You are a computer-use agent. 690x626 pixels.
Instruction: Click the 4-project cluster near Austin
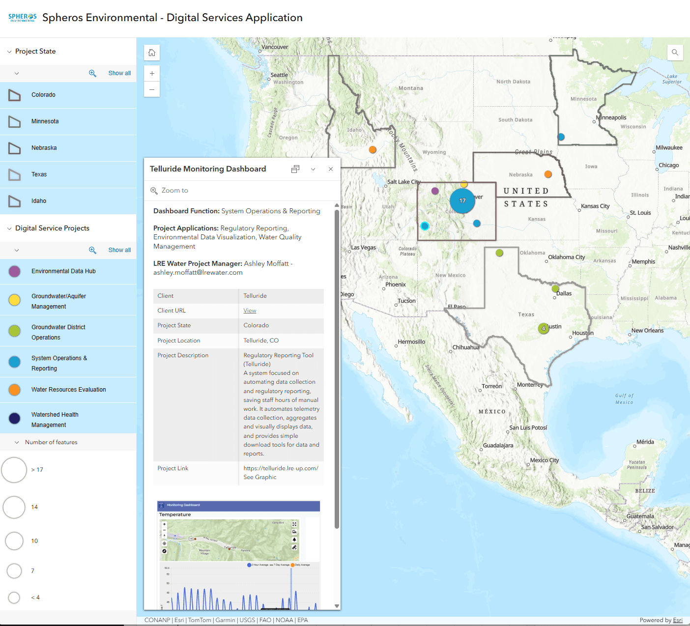pos(544,328)
